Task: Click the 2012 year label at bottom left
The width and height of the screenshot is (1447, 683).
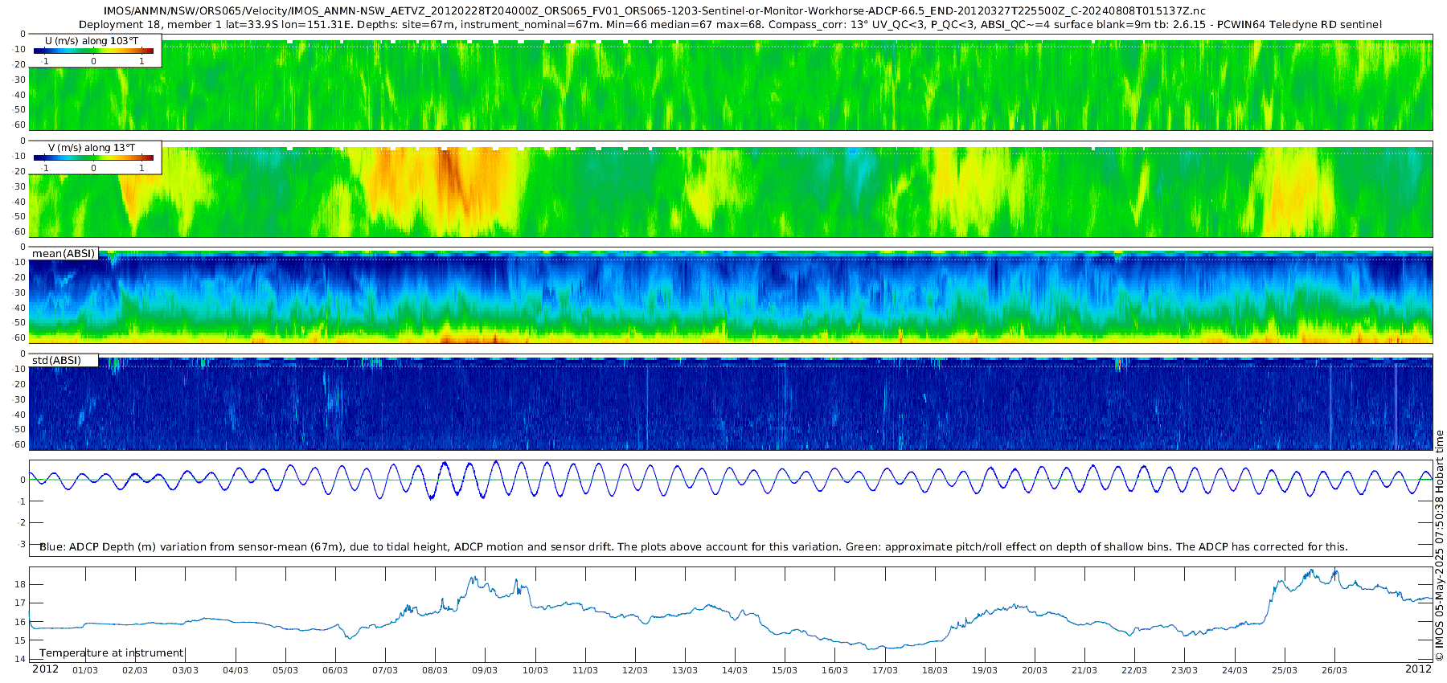Action: pos(45,669)
